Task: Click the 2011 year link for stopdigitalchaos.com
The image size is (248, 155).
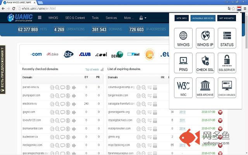Action: tap(182, 120)
